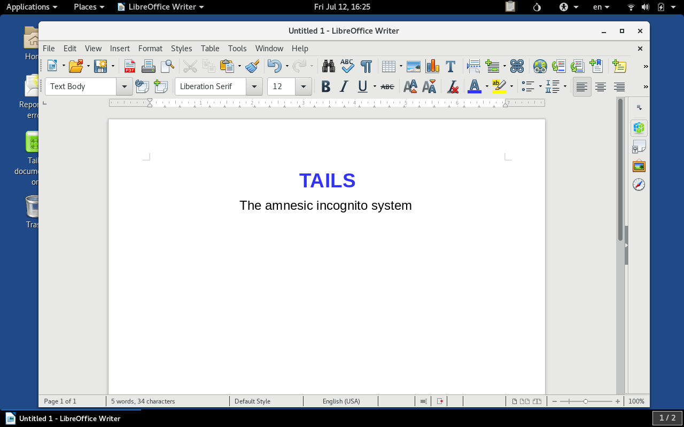Viewport: 684px width, 427px height.
Task: Open the font size 12 dropdown
Action: point(304,86)
